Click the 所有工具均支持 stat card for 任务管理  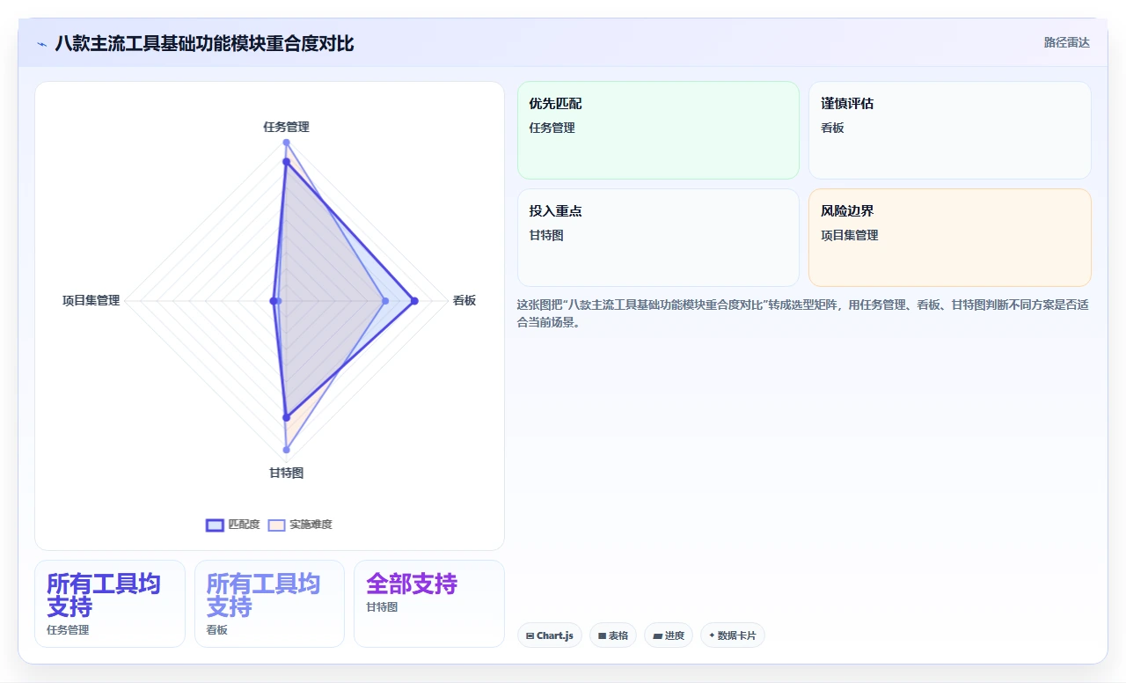[110, 604]
